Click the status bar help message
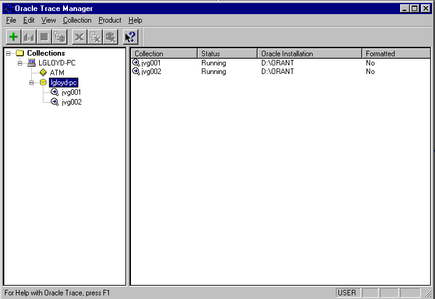435x299 pixels. 57,293
